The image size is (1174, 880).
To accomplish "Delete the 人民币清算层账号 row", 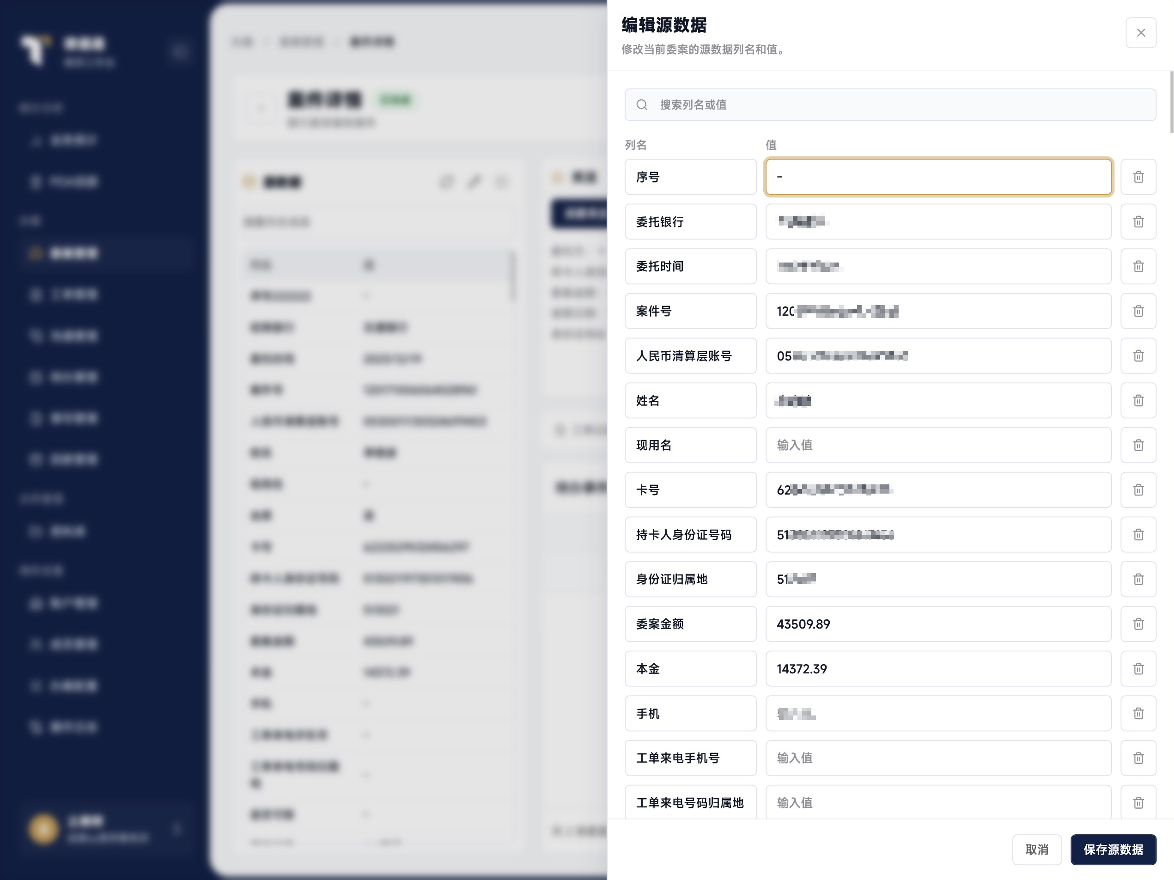I will (1138, 355).
